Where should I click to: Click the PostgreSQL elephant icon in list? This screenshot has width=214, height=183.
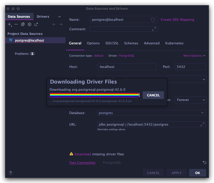click(x=11, y=40)
